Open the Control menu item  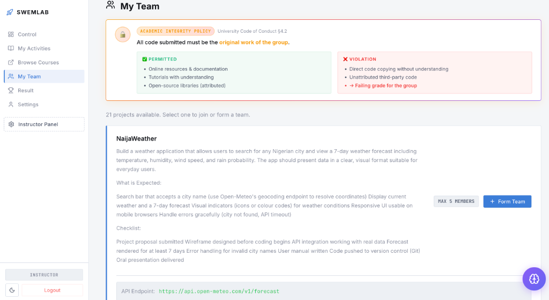tap(44, 34)
